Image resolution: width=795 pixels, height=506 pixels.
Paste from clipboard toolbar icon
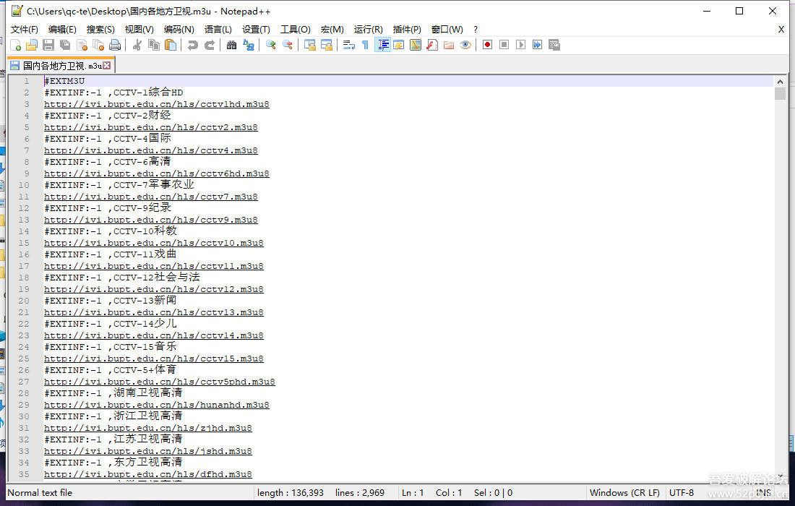(x=171, y=45)
